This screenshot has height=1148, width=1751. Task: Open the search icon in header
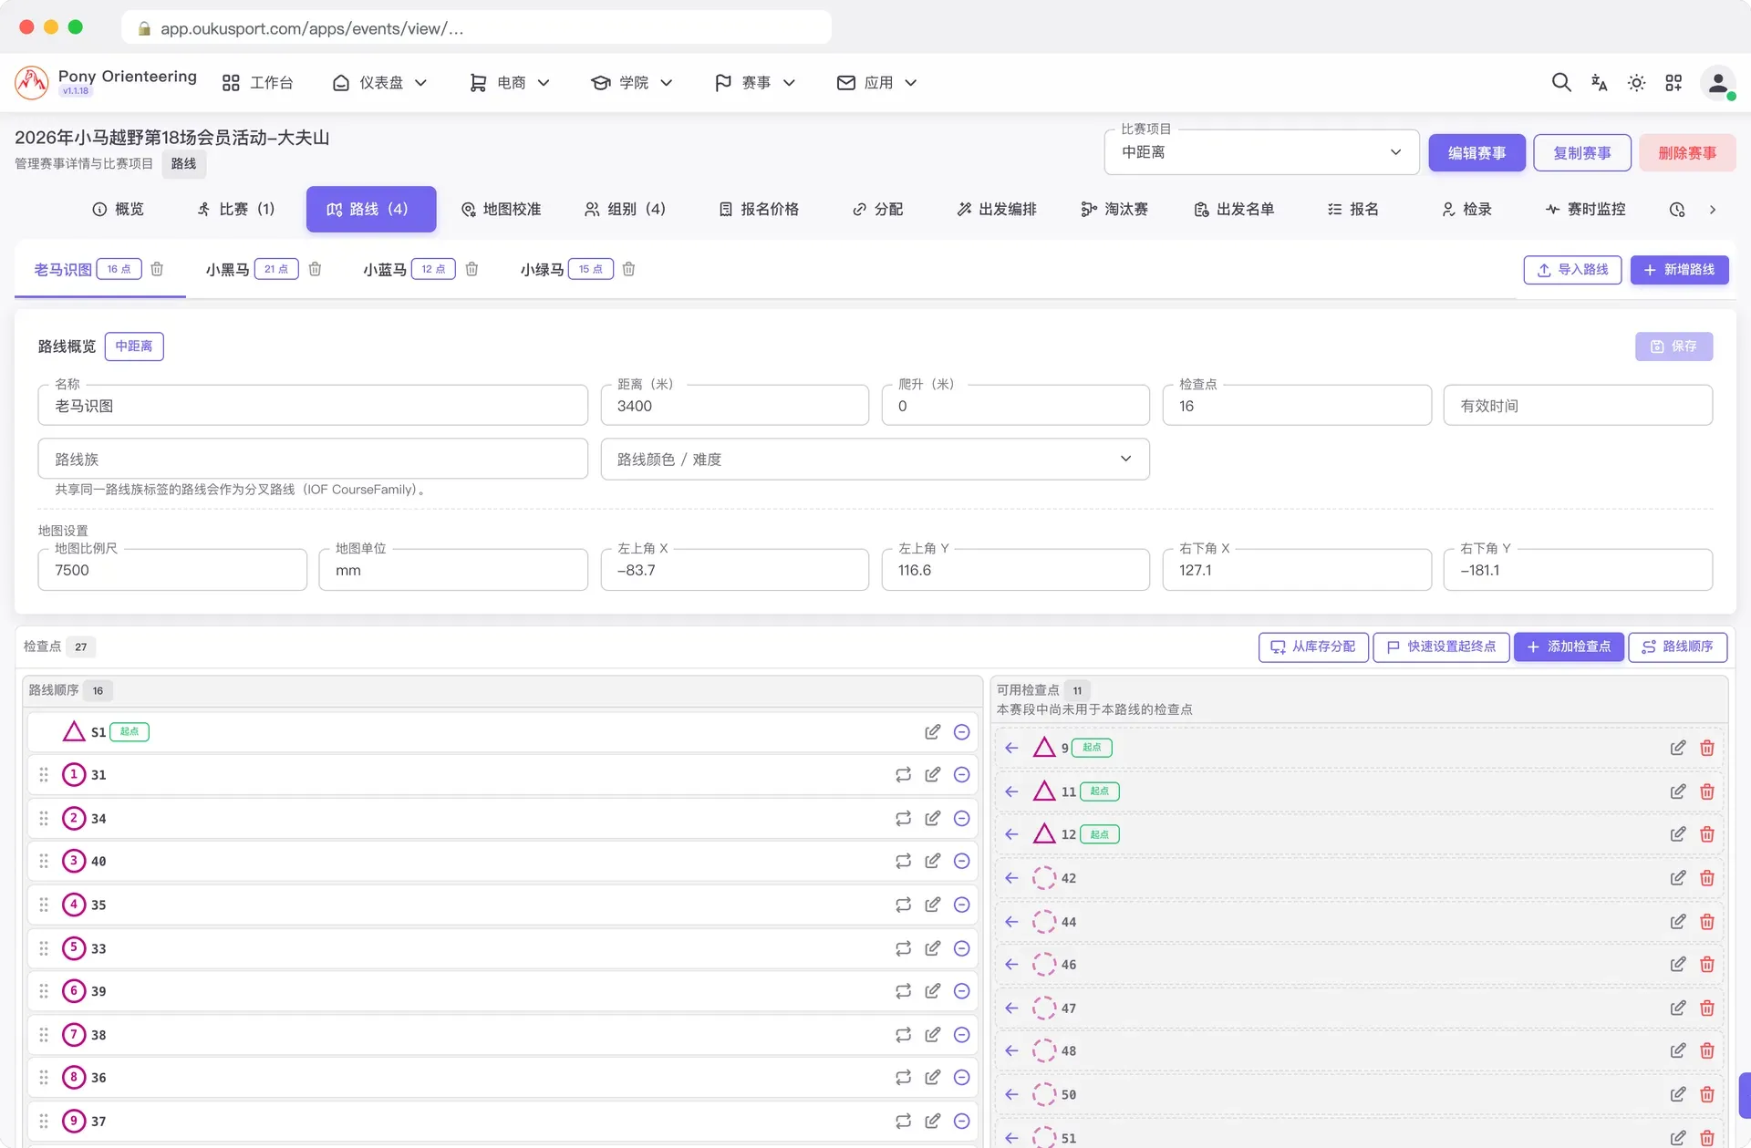(x=1561, y=83)
